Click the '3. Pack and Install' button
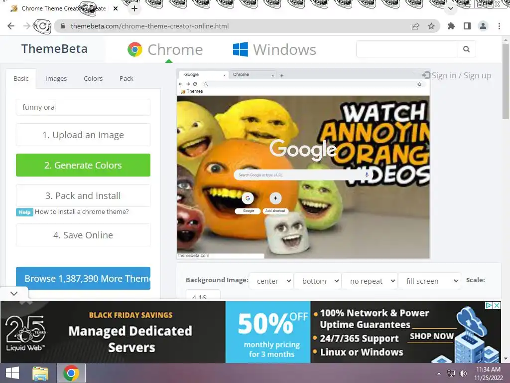This screenshot has height=383, width=510. coord(83,195)
